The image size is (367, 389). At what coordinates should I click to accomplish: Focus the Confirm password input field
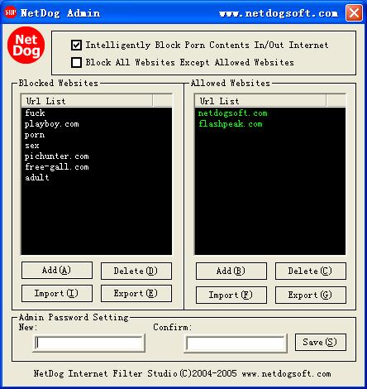click(x=236, y=343)
